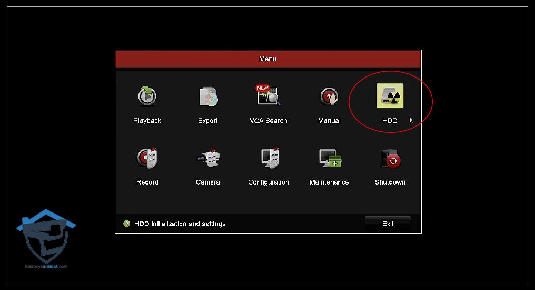The height and width of the screenshot is (290, 535).
Task: Click the 'HDD initialization and settings' hint text
Action: (180, 224)
